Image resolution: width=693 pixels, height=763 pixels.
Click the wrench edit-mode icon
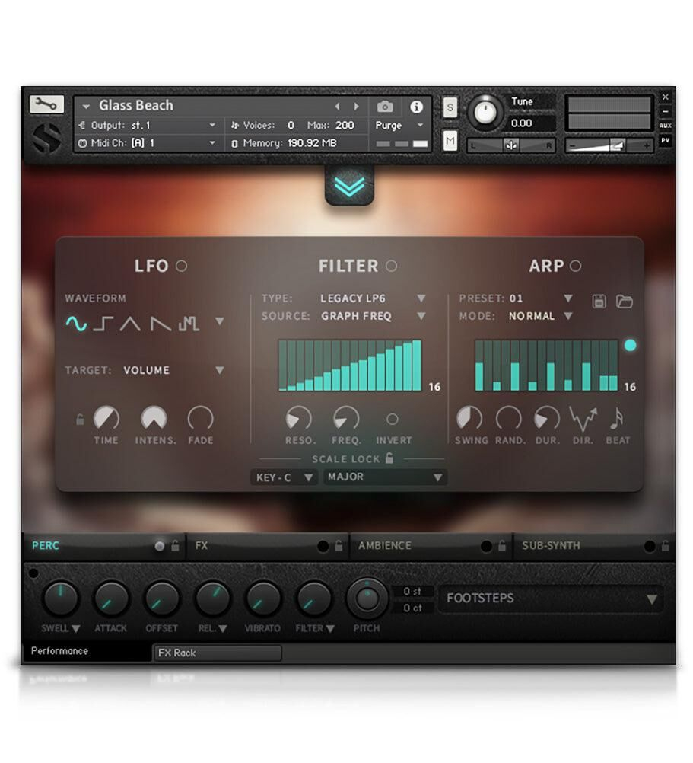tap(47, 104)
